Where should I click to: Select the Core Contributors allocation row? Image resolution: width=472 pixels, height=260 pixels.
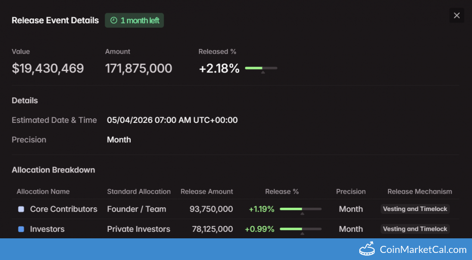[x=64, y=209]
